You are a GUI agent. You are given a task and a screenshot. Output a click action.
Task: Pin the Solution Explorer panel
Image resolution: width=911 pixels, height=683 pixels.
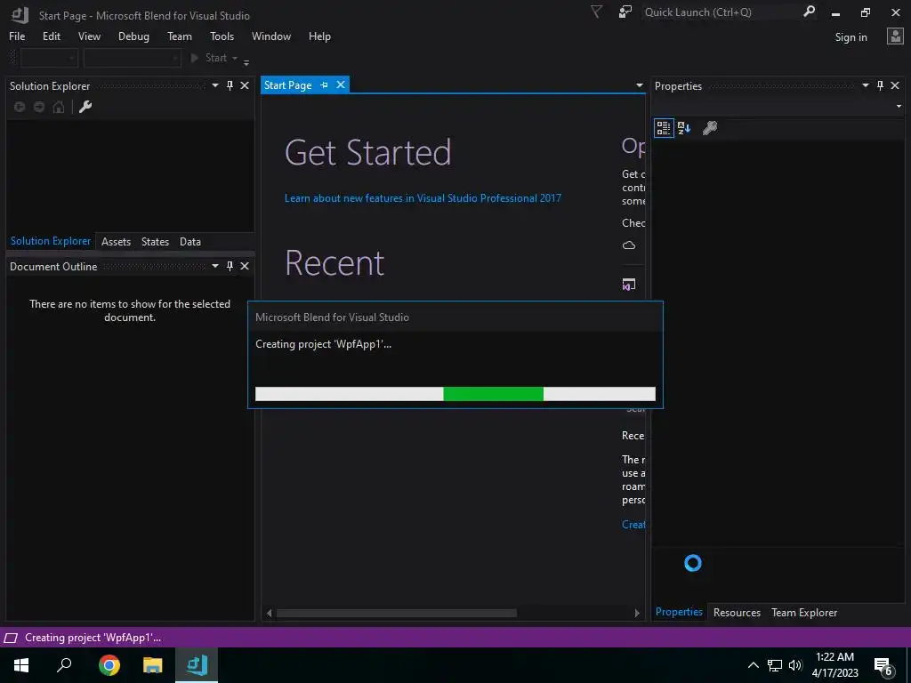point(230,85)
